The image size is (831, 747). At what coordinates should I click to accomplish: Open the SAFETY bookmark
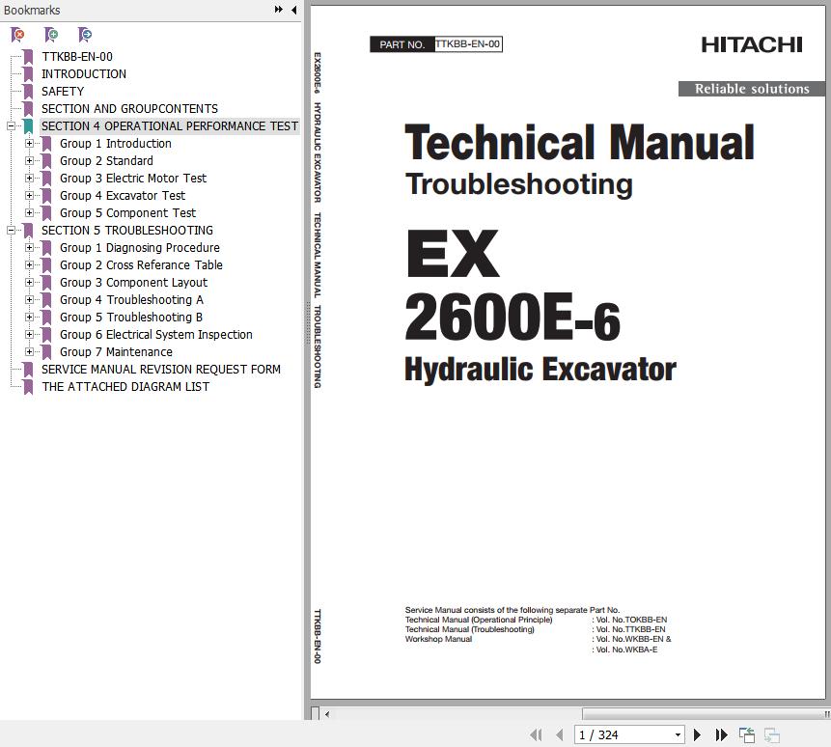(63, 92)
